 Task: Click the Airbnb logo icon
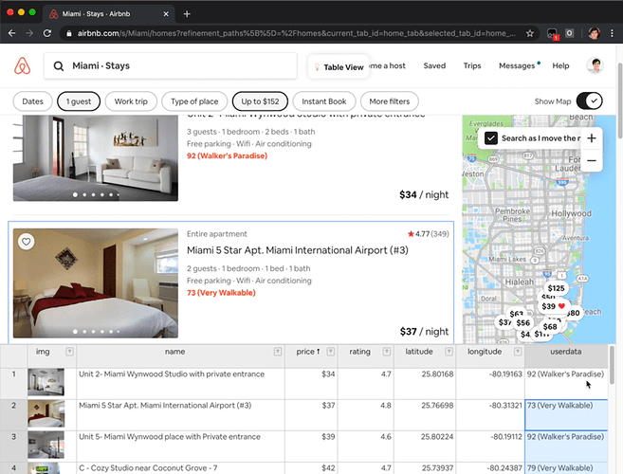click(x=22, y=65)
